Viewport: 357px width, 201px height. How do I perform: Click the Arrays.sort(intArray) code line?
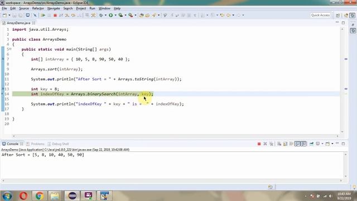pyautogui.click(x=57, y=69)
